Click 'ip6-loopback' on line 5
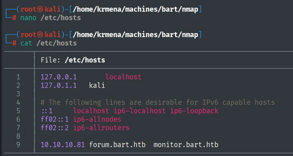Screen dimensions: 293x156 tap(194, 111)
